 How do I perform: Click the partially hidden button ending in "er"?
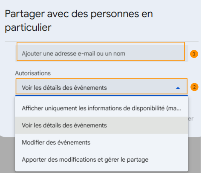coord(191,119)
